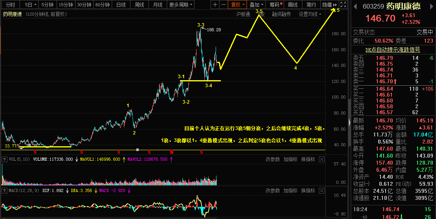This screenshot has height=219, width=436.
Task: Select the 15分钟 period tab
Action: (66, 5)
